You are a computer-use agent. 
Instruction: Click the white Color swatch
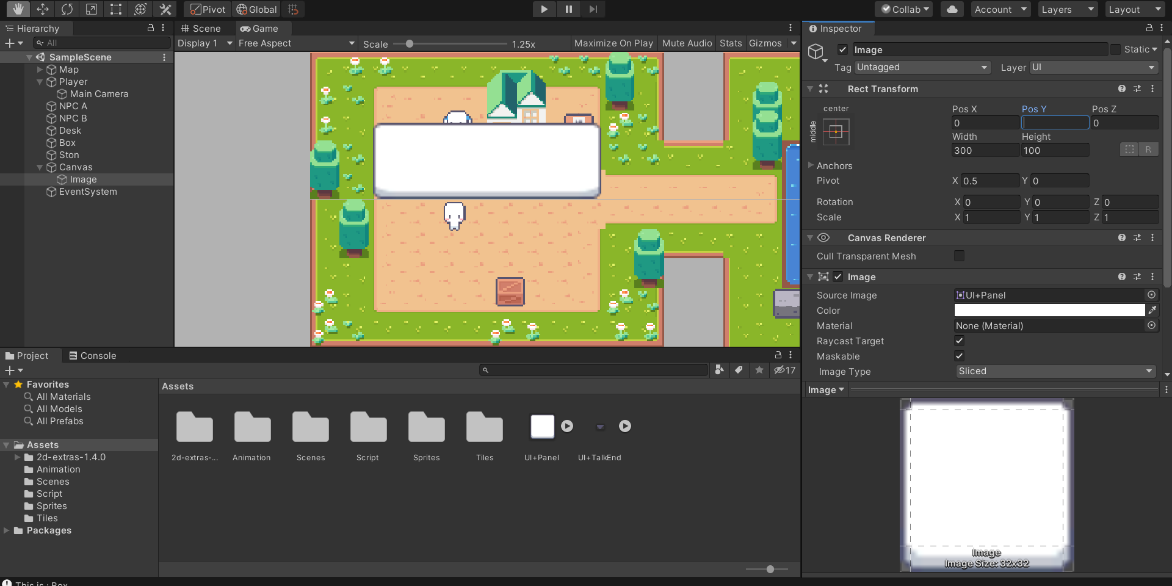pos(1049,310)
